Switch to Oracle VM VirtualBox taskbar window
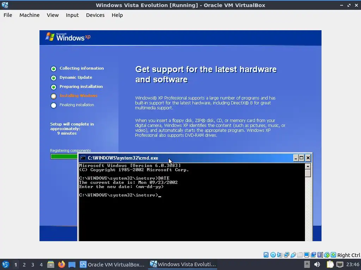 click(x=112, y=264)
